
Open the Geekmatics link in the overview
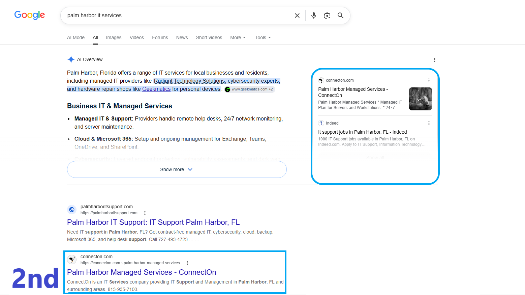pyautogui.click(x=156, y=89)
